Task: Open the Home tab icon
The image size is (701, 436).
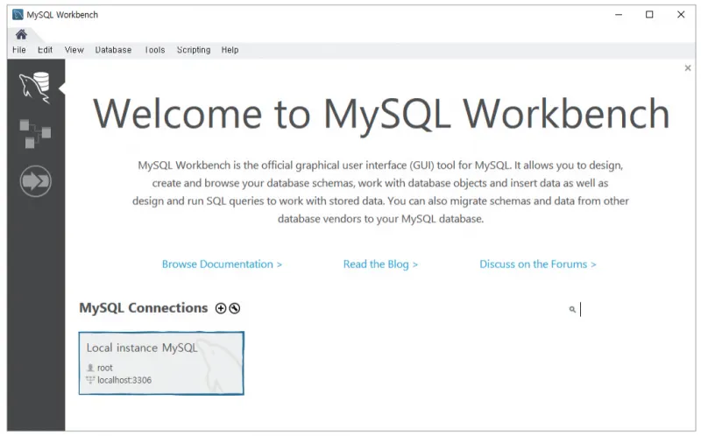Action: pyautogui.click(x=21, y=34)
